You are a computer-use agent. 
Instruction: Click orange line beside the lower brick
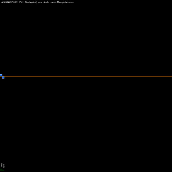pyautogui.click(x=5, y=76)
